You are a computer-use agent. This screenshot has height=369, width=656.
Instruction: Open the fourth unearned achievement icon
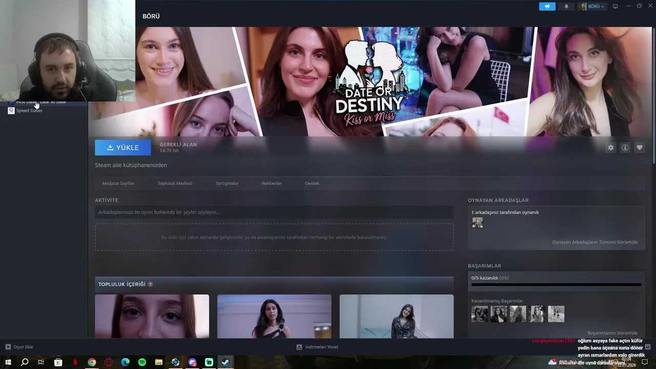[537, 314]
